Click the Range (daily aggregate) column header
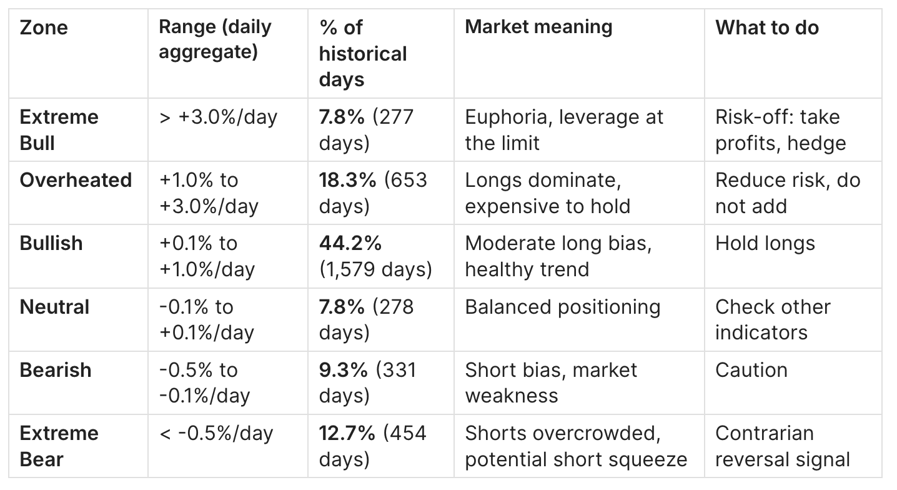 pos(215,39)
